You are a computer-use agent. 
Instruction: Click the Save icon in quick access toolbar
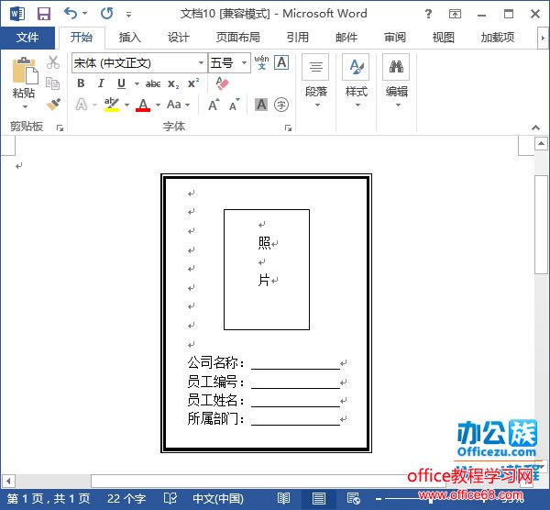tap(44, 14)
